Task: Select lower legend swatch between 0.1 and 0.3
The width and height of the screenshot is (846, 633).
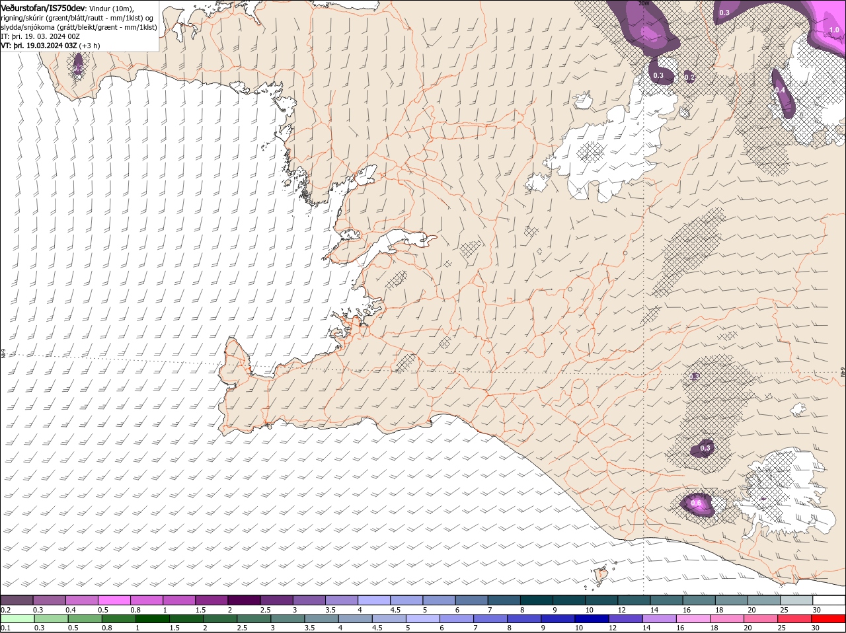Action: 17,618
